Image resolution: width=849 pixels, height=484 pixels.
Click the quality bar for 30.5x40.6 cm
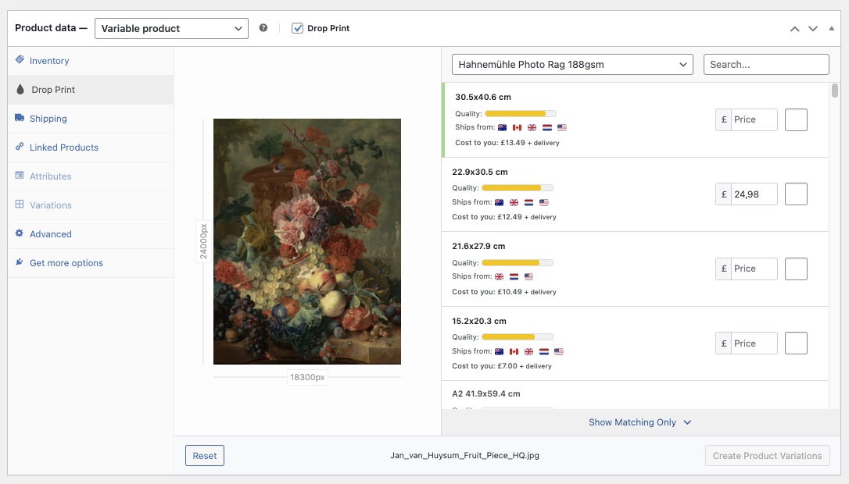pos(521,113)
